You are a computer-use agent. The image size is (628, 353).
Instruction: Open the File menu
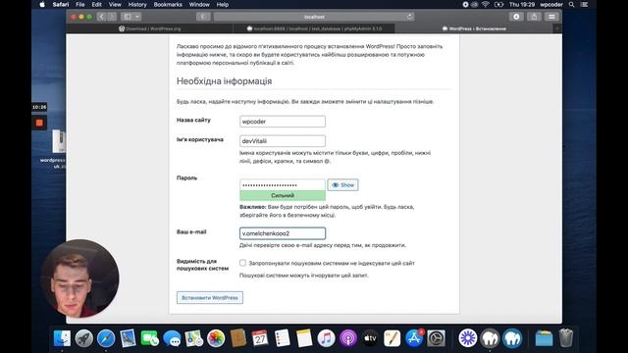[x=80, y=4]
